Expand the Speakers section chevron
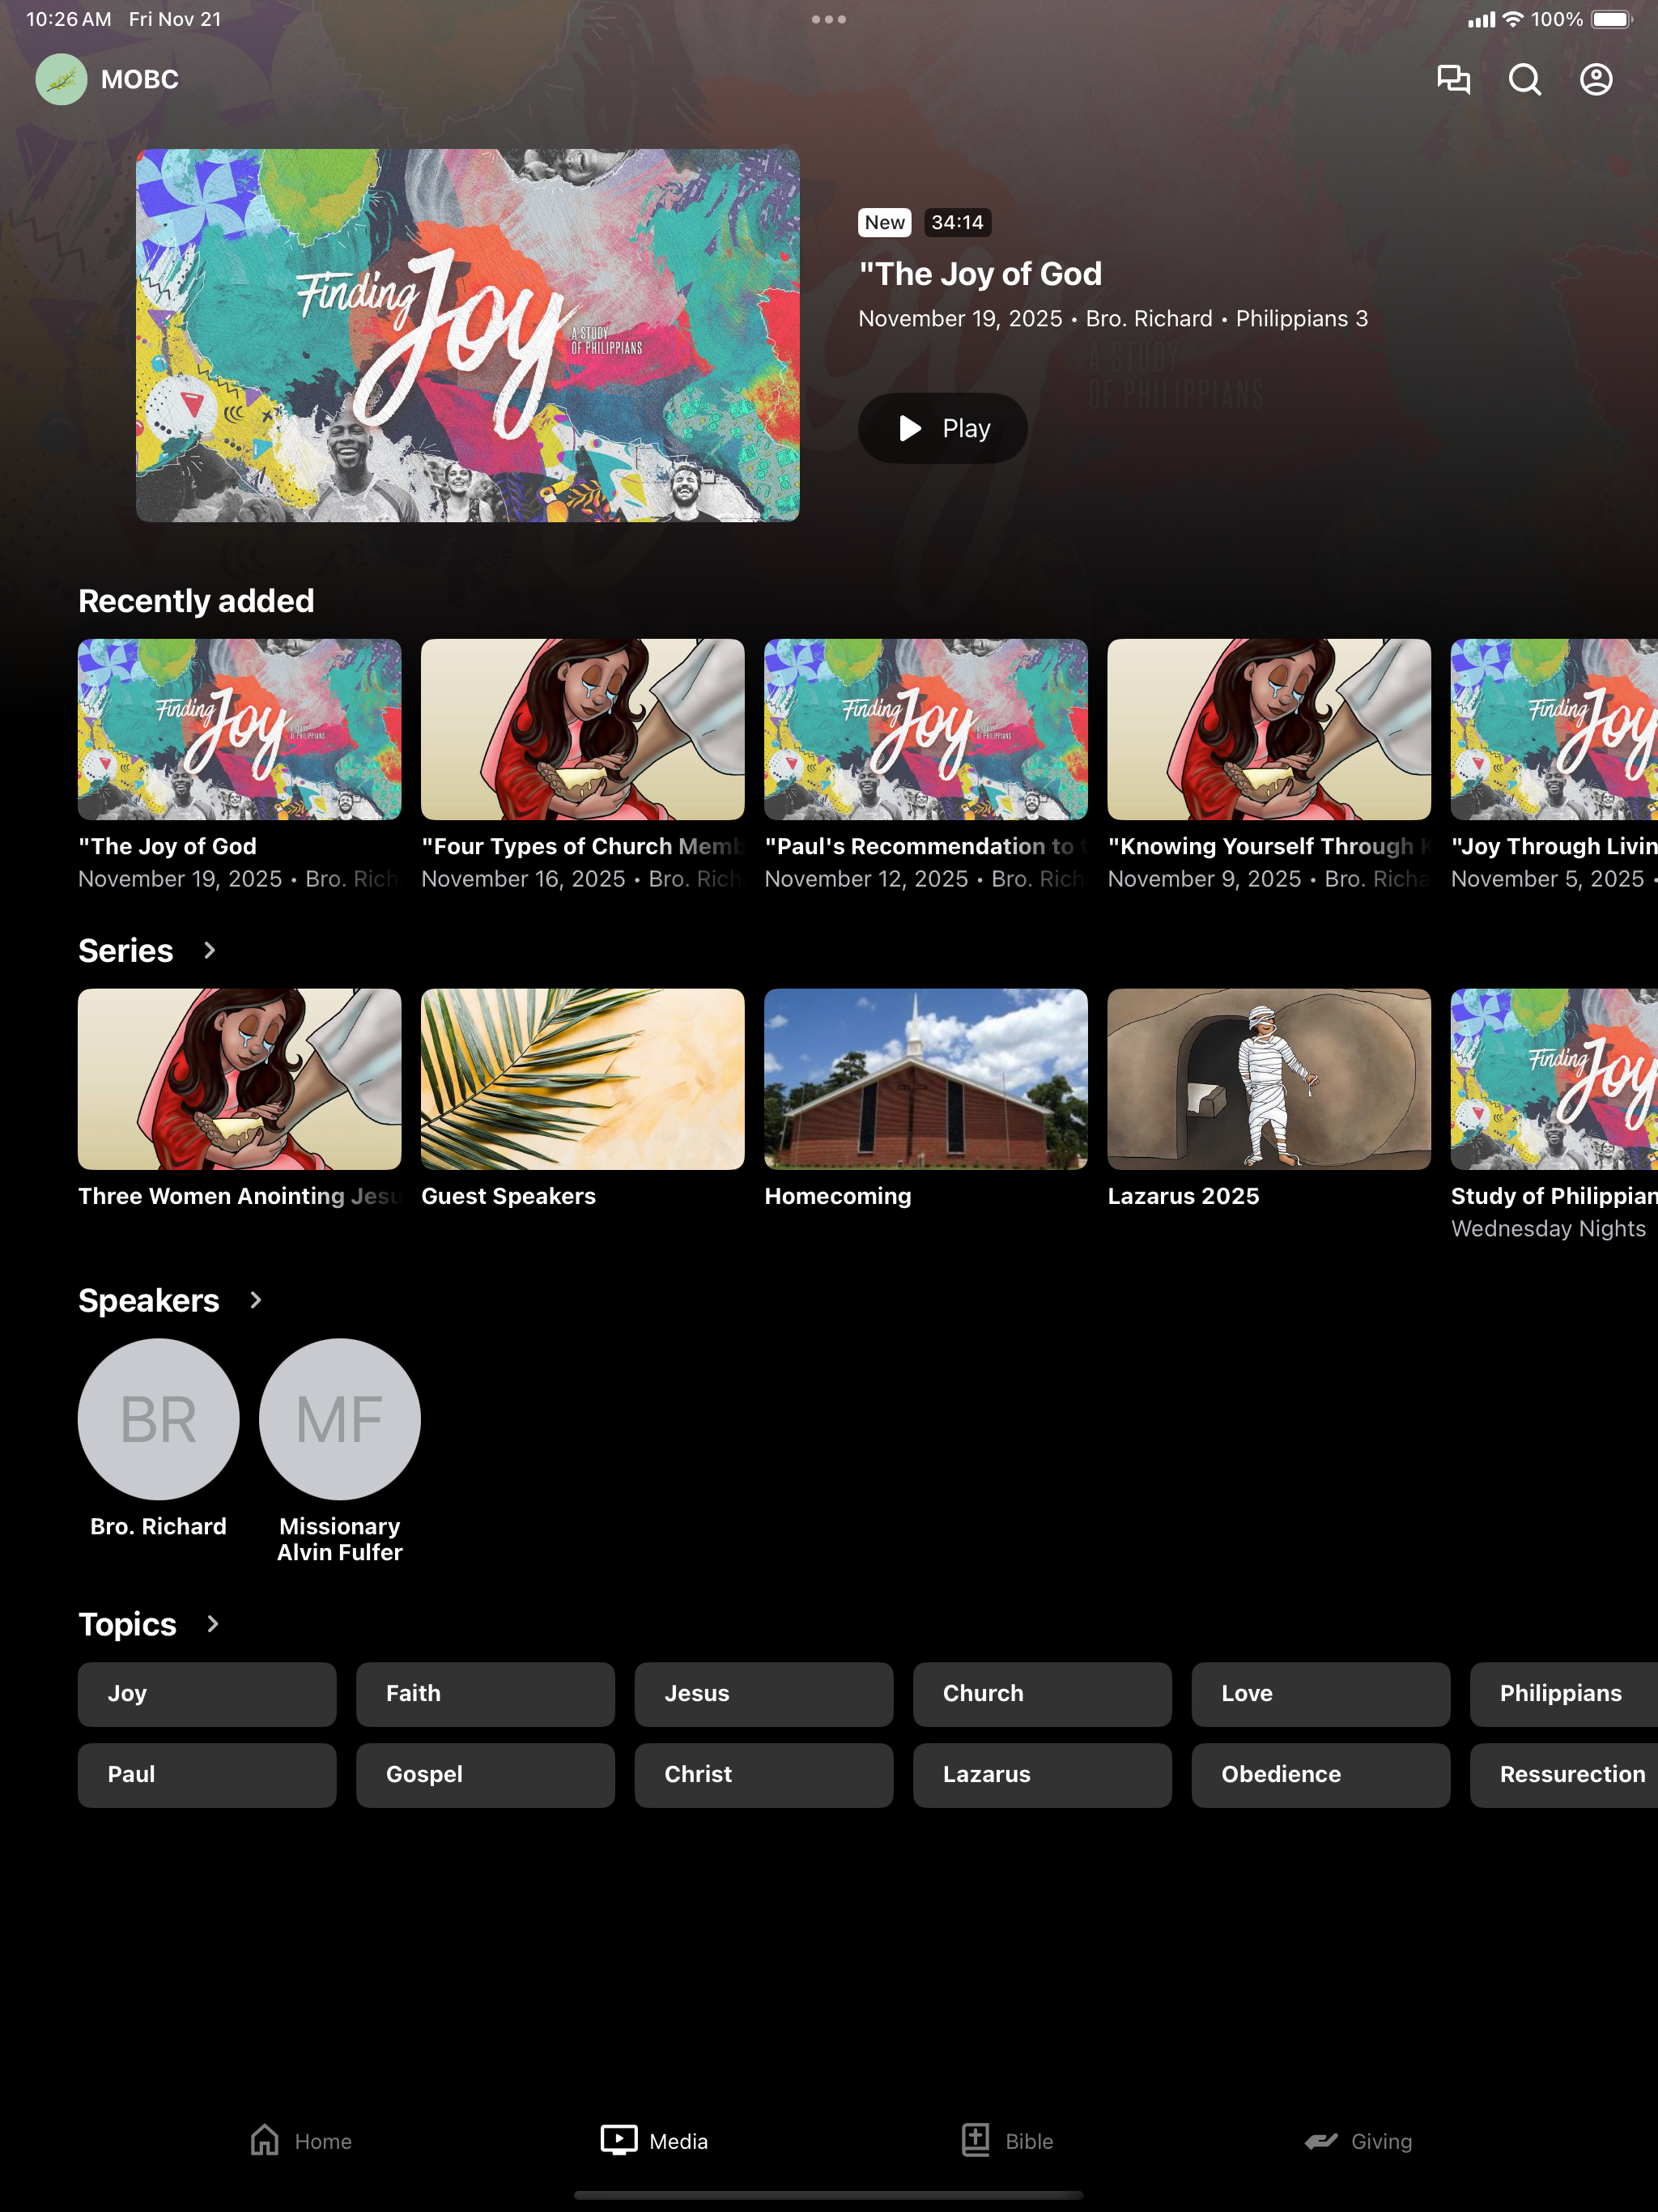The image size is (1658, 2212). (255, 1300)
